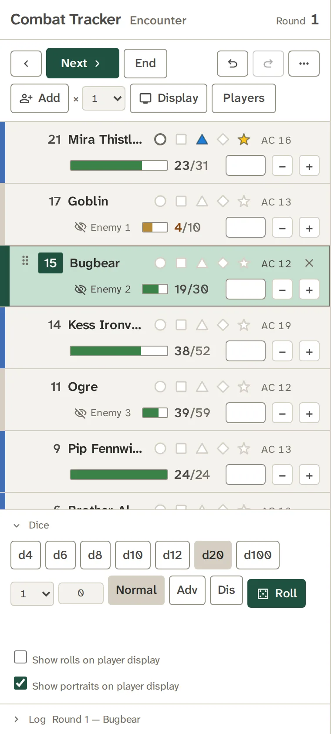Go to previous turn with back chevron

point(26,64)
